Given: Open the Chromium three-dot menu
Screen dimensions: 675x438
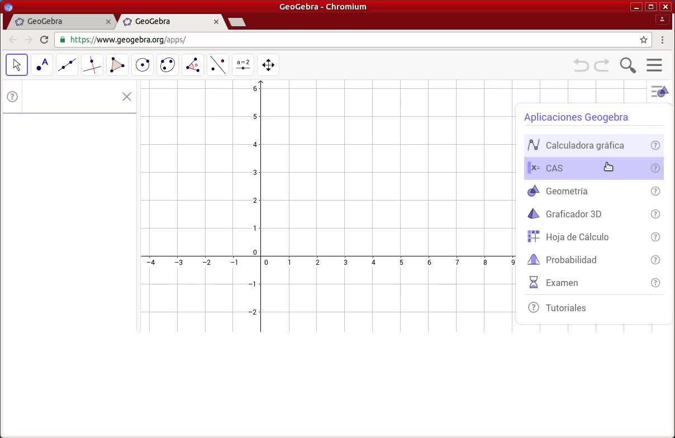Looking at the screenshot, I should 662,40.
